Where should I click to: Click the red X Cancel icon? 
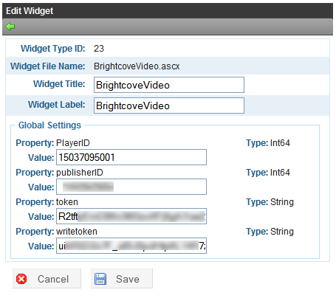(21, 279)
